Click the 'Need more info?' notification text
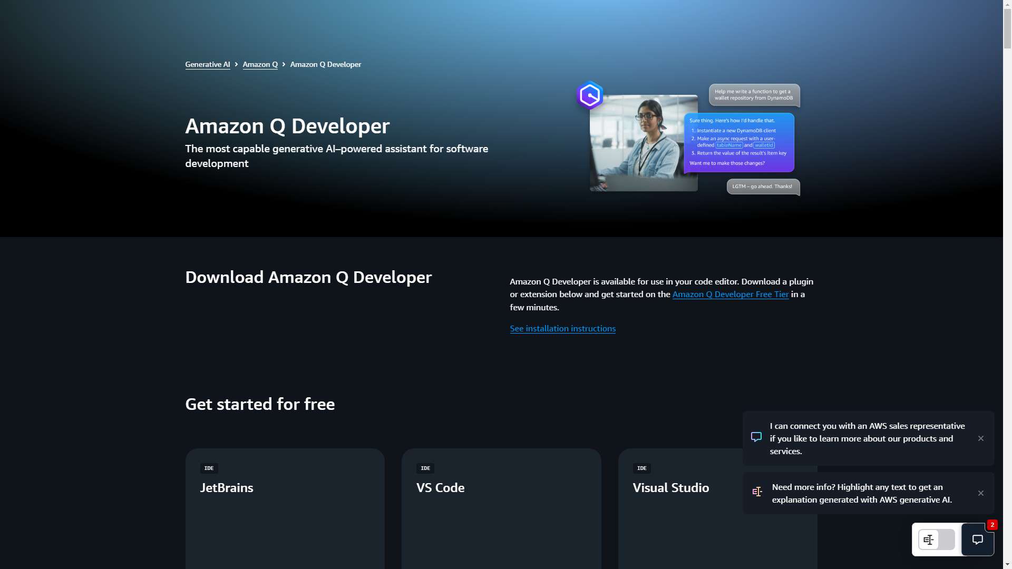 [x=862, y=493]
